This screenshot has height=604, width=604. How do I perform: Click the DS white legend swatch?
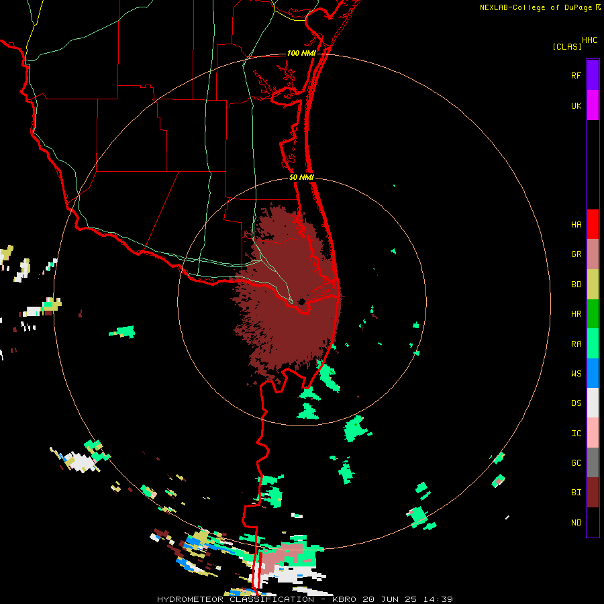[x=593, y=403]
